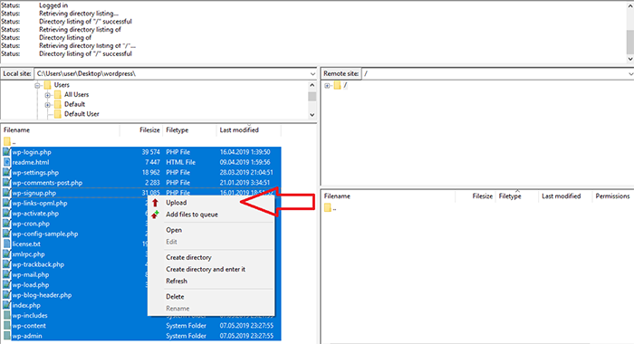Click the status log scrollbar down arrow
The image size is (634, 344).
[630, 59]
